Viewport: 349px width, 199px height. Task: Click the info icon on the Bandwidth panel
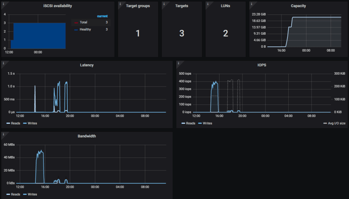3,134
